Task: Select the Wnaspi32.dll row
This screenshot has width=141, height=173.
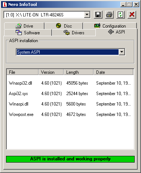Action: (x=70, y=83)
